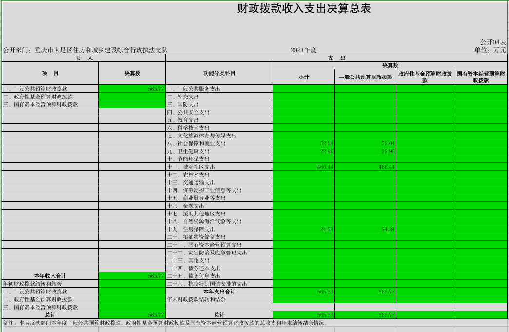509x332 pixels.
Task: Click the 565.77 value for 一般公共预算财政拨款 income
Action: [132, 89]
